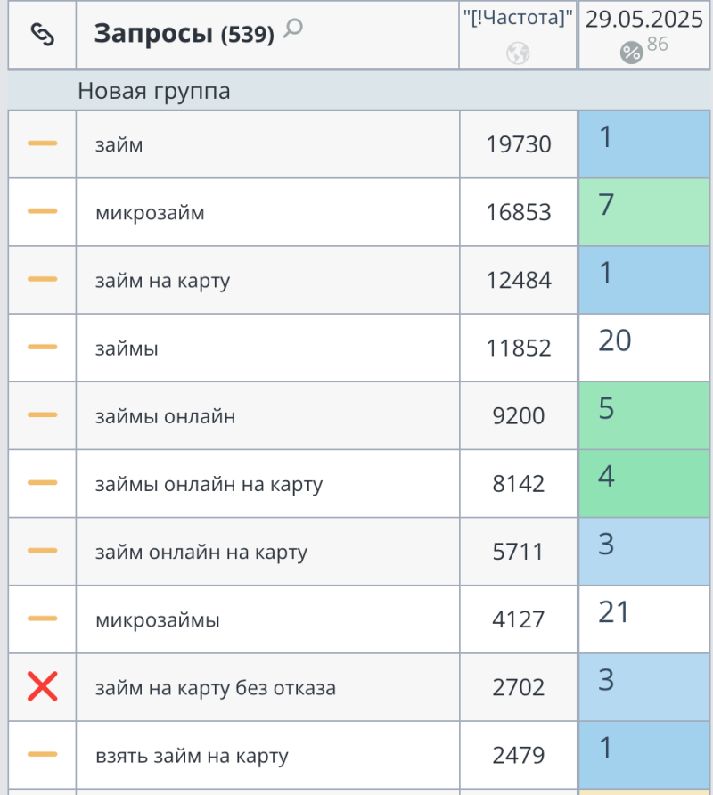Click the orange dash icon beside микрозайм

[42, 212]
